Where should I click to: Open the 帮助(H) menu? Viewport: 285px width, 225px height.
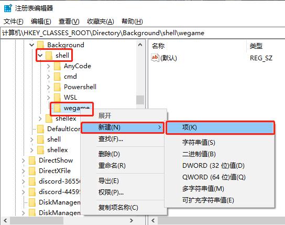[x=132, y=22]
